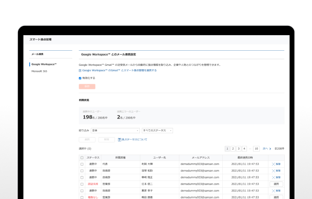Click the timestamp in the 代表 row
This screenshot has height=199, width=312.
tap(245, 164)
